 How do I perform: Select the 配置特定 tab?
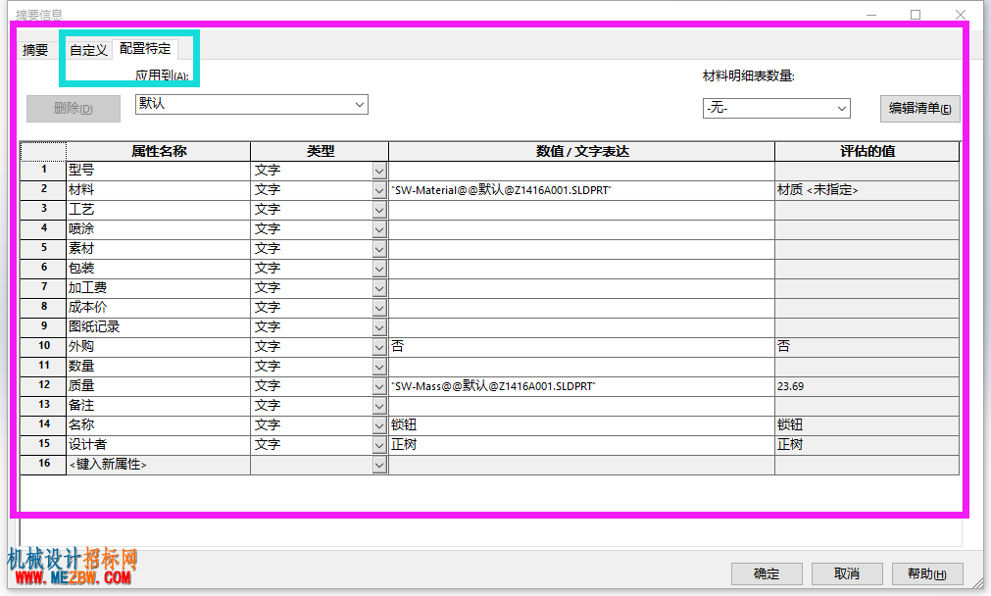pyautogui.click(x=145, y=49)
